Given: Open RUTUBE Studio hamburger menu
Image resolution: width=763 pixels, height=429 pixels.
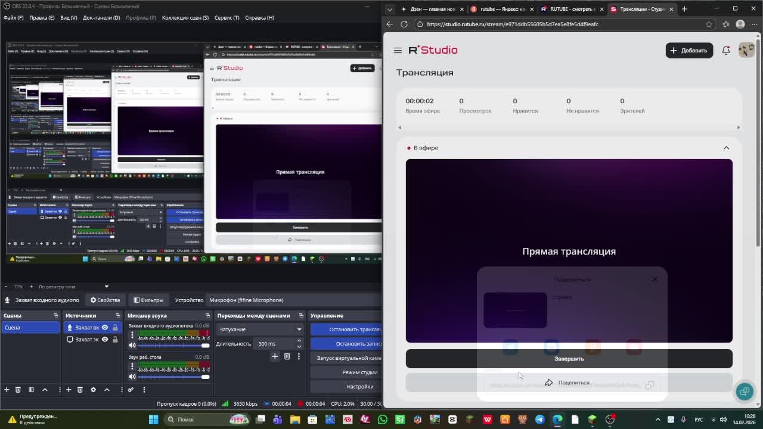Looking at the screenshot, I should [x=398, y=51].
